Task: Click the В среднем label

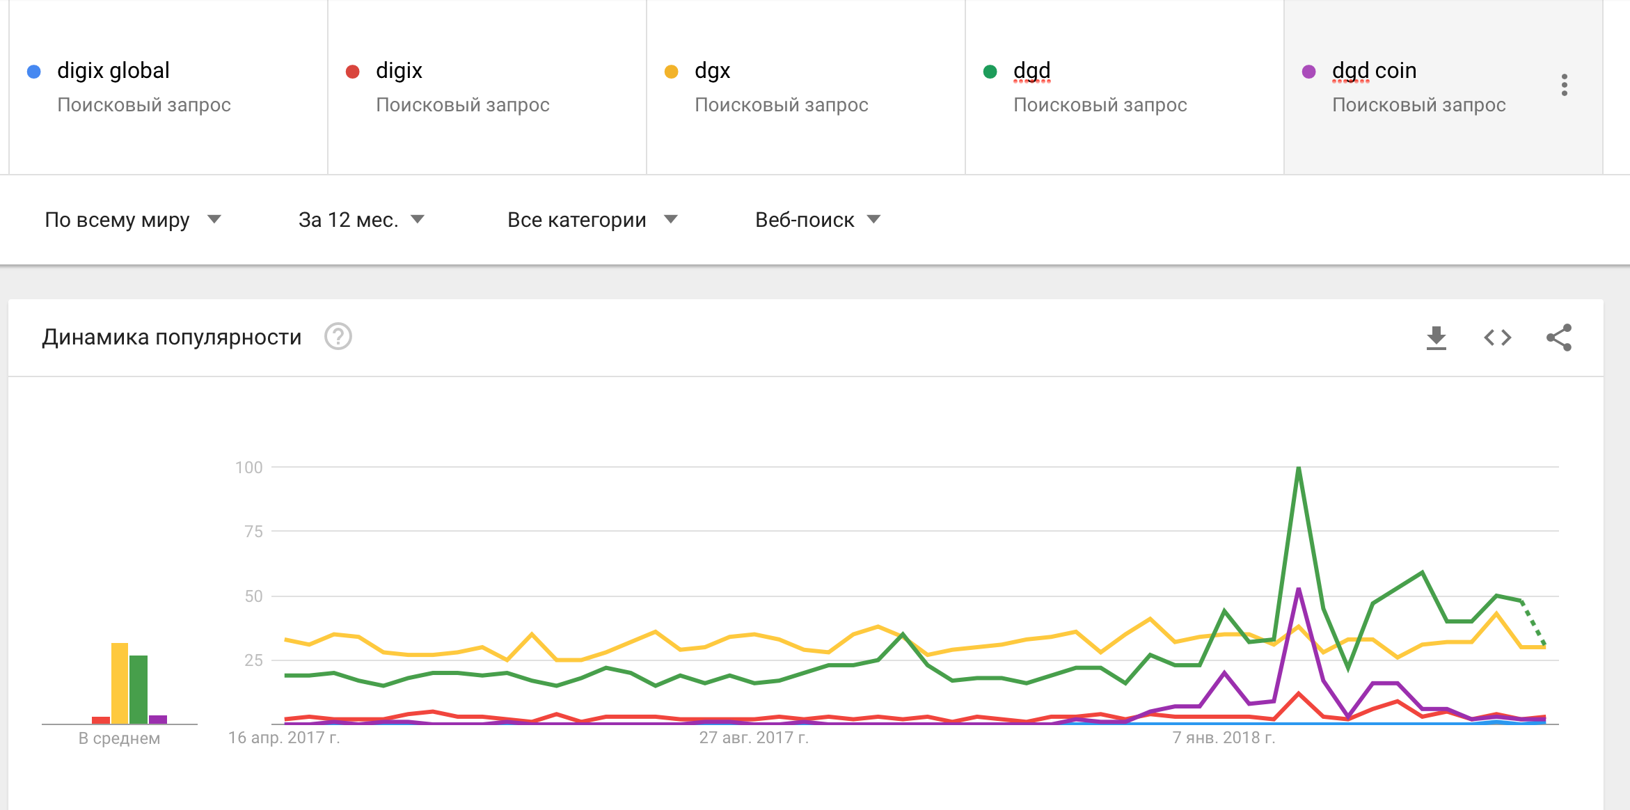Action: [119, 738]
